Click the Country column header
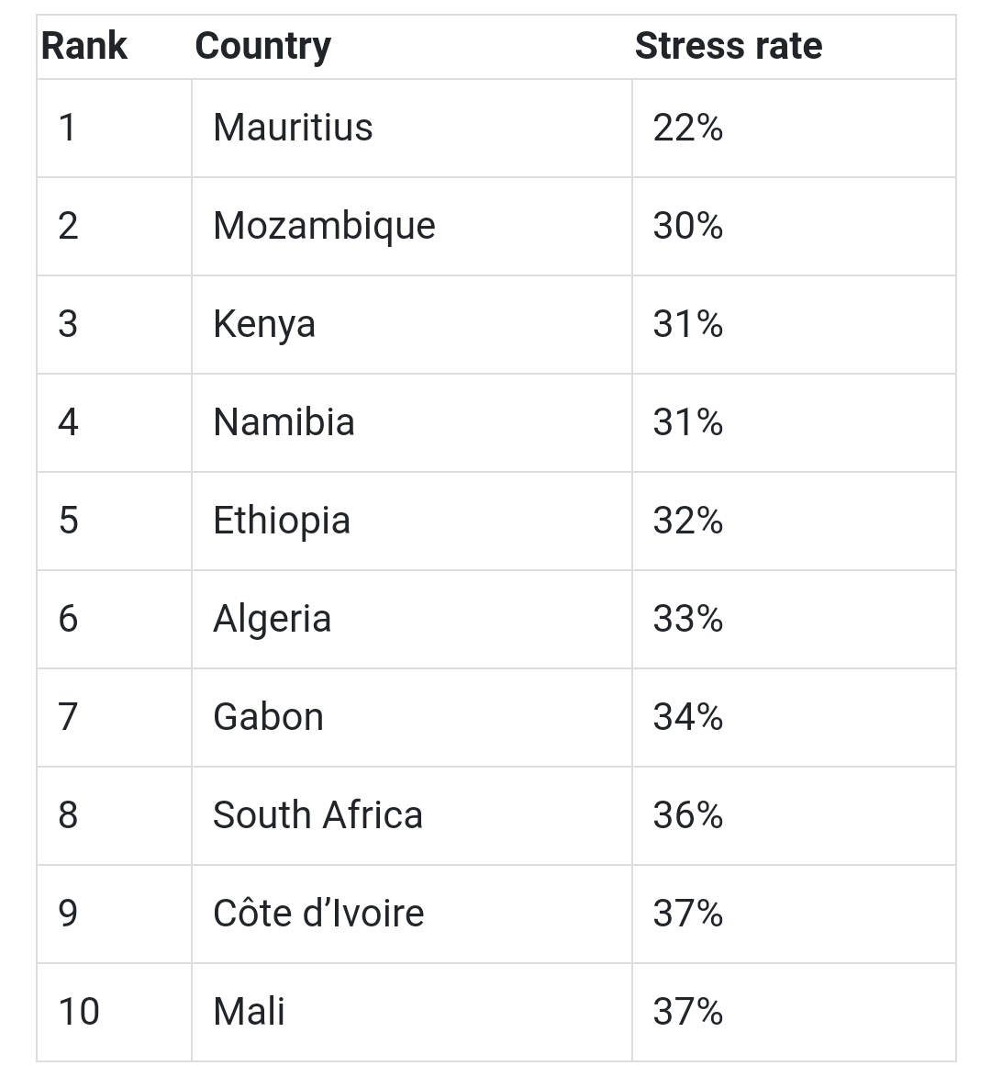The width and height of the screenshot is (991, 1077). pyautogui.click(x=262, y=46)
